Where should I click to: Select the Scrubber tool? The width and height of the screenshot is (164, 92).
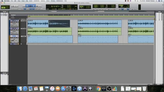(37, 6)
